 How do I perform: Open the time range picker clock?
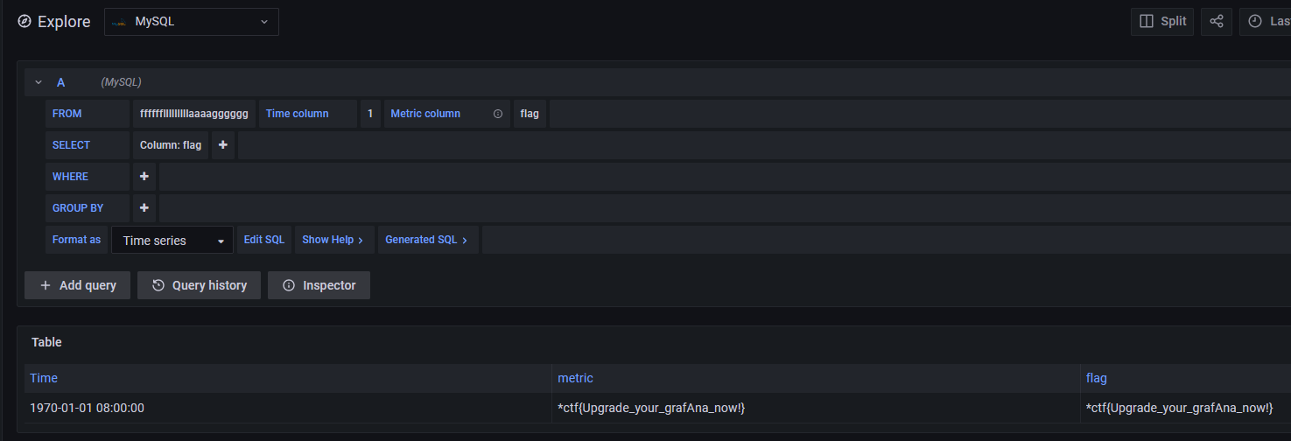point(1255,22)
